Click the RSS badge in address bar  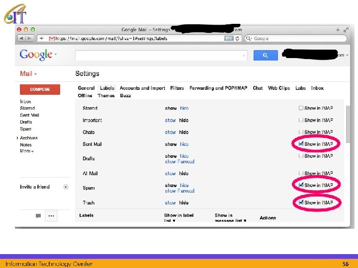coord(229,38)
